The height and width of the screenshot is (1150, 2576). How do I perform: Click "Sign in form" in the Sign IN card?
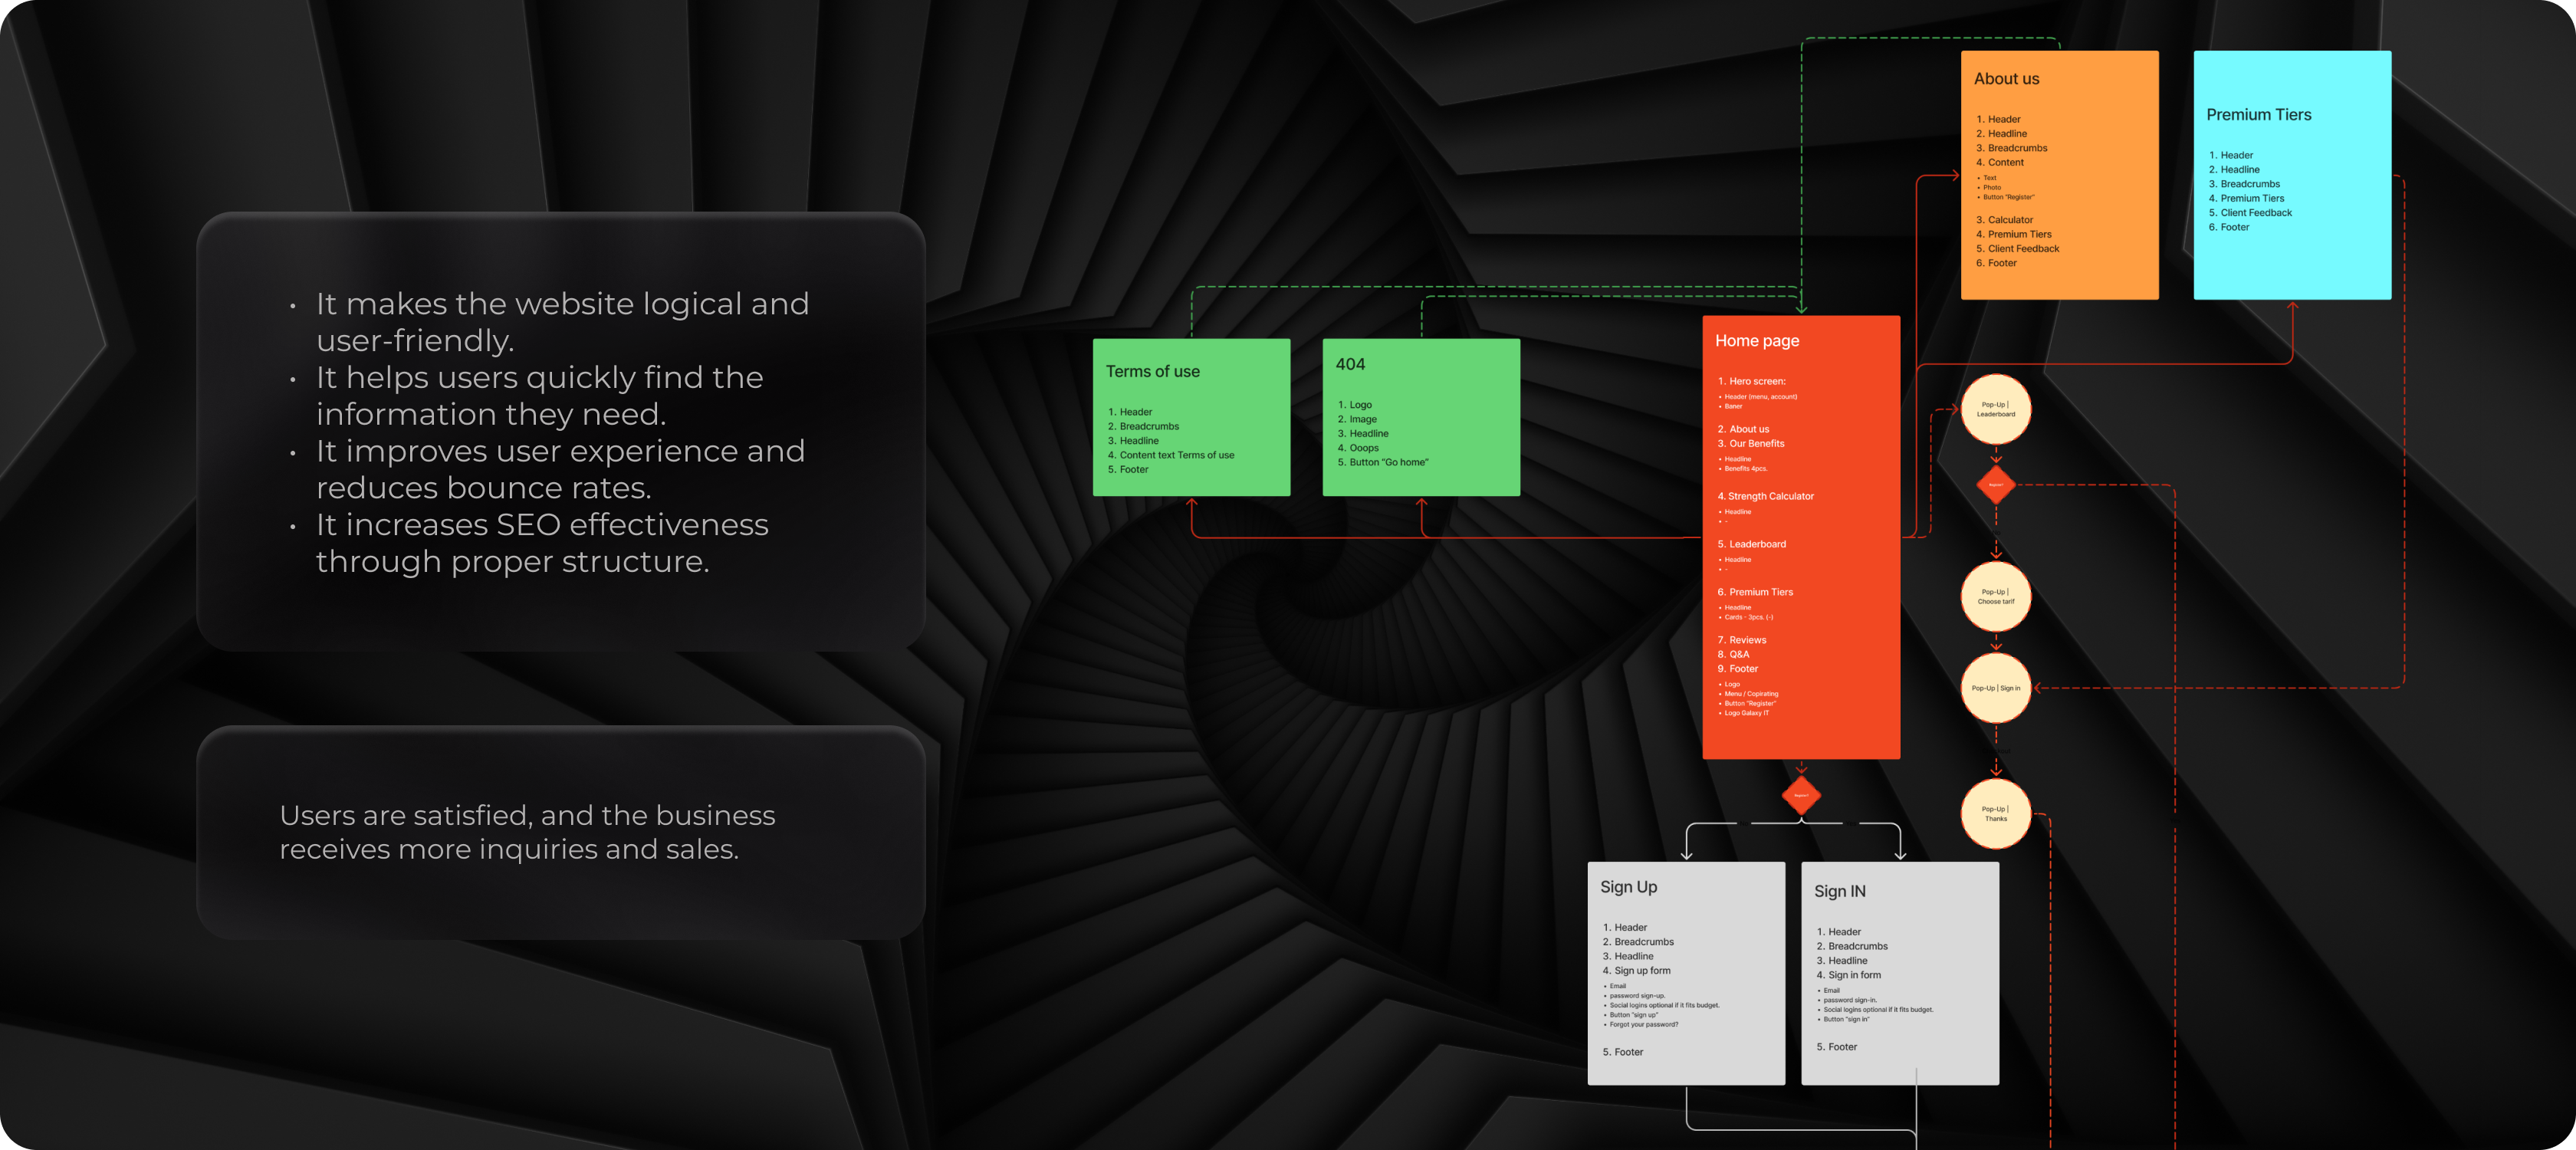pyautogui.click(x=1848, y=975)
